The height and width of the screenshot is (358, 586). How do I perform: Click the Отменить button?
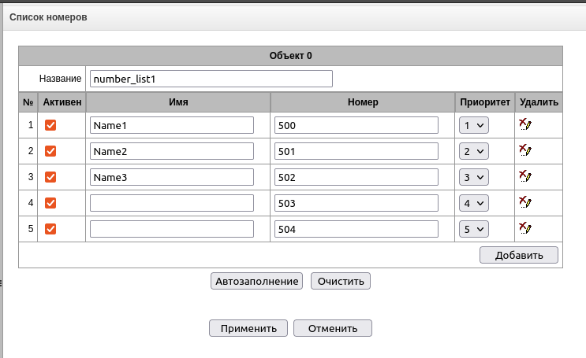click(333, 328)
